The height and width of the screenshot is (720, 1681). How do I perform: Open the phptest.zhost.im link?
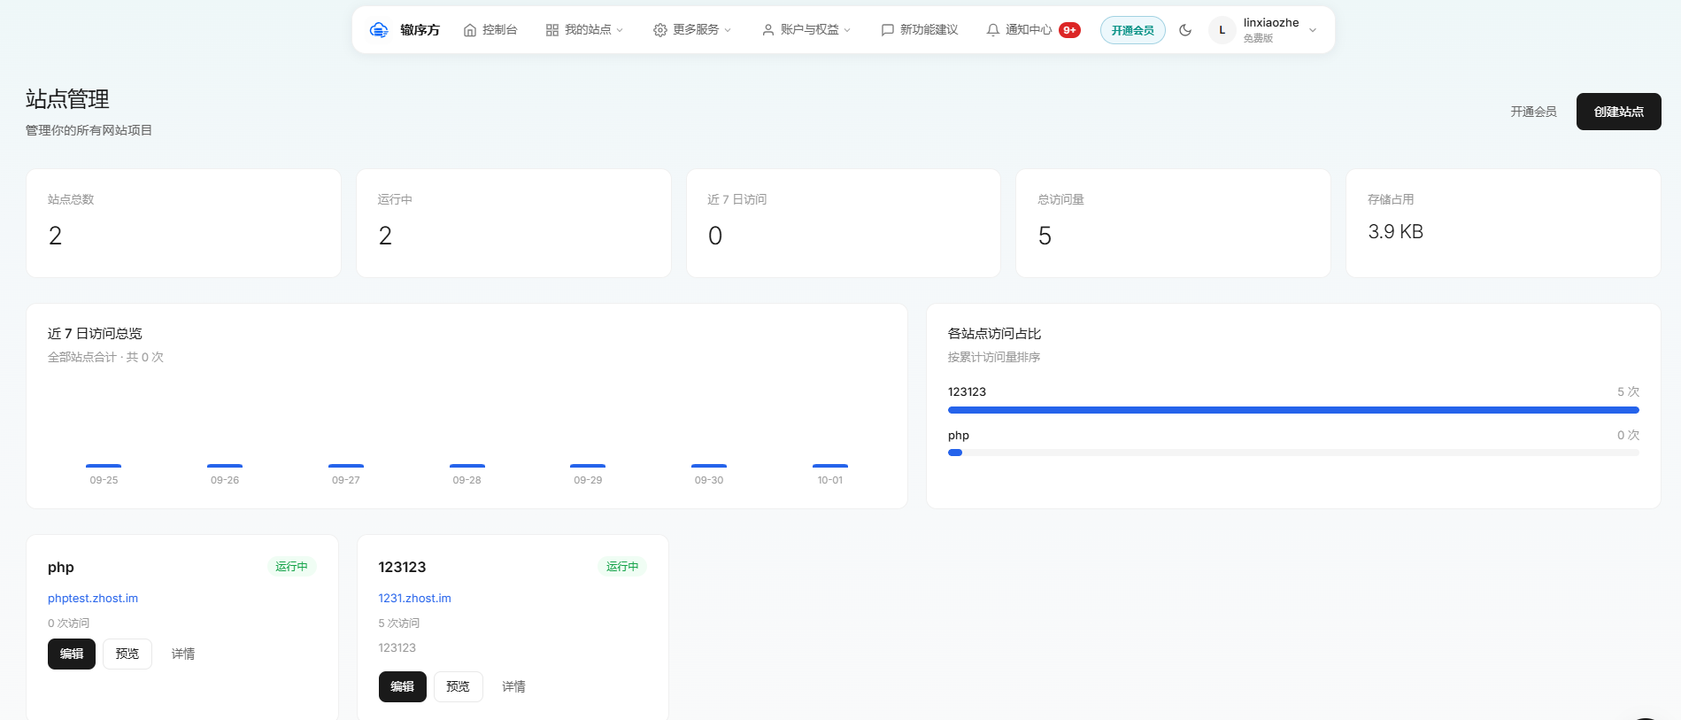[x=93, y=599]
